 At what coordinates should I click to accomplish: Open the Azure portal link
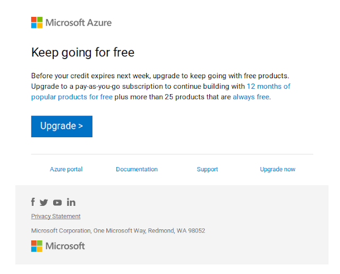(66, 169)
